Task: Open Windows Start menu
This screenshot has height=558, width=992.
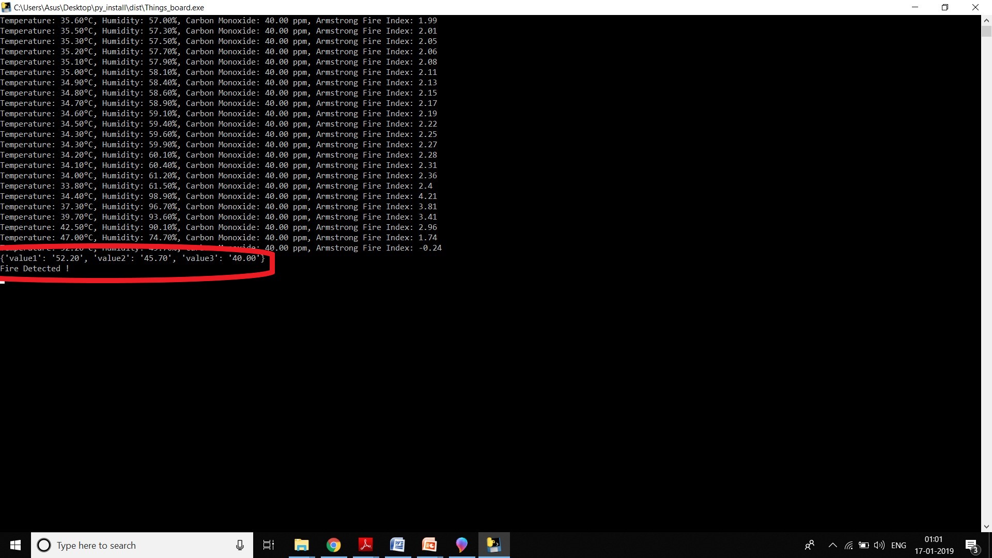Action: (14, 545)
